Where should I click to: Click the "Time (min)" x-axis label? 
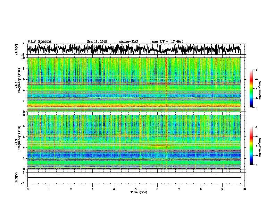pos(139,192)
